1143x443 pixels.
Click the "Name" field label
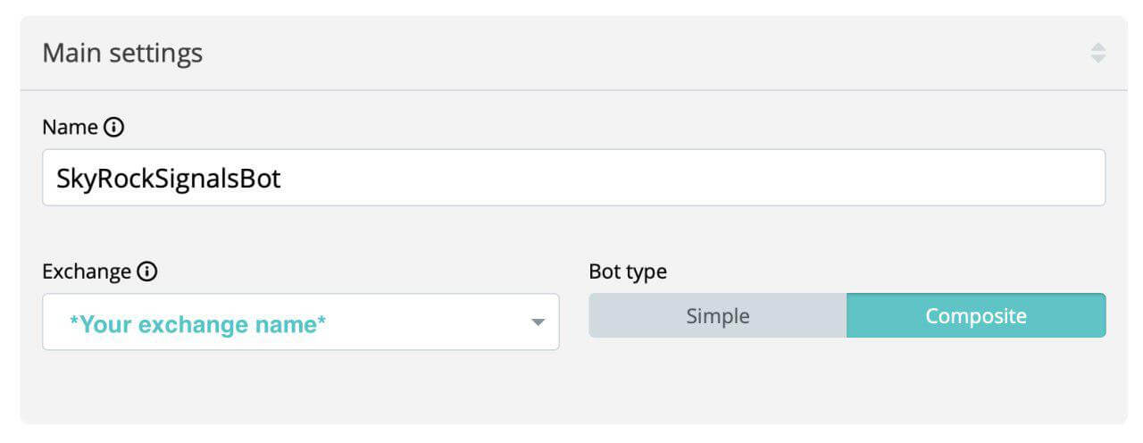click(70, 128)
